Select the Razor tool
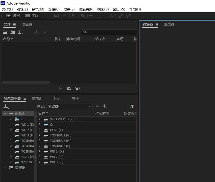The image size is (215, 182). coord(83,16)
